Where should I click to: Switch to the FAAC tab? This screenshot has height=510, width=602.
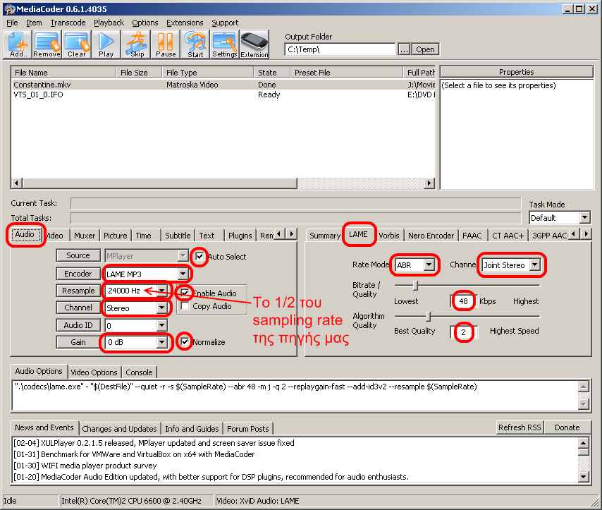click(x=472, y=235)
